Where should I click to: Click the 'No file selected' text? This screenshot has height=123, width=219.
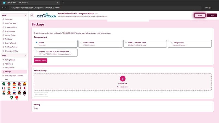click(123, 87)
